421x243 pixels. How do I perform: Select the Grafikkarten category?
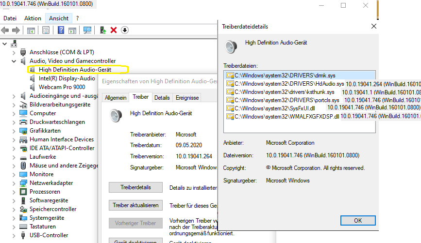pyautogui.click(x=45, y=131)
